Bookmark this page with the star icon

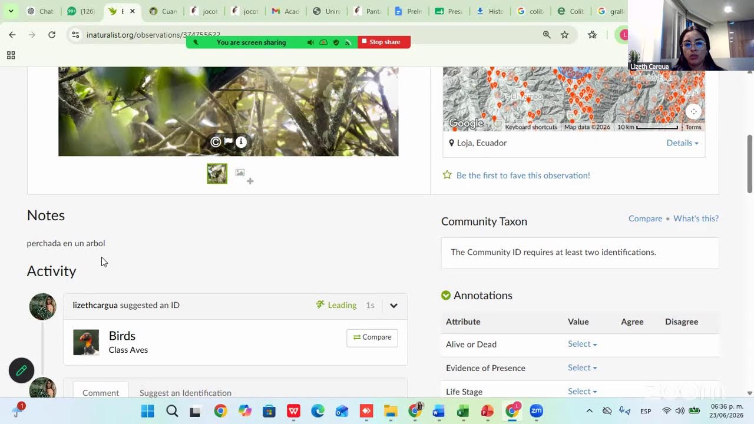pyautogui.click(x=565, y=35)
